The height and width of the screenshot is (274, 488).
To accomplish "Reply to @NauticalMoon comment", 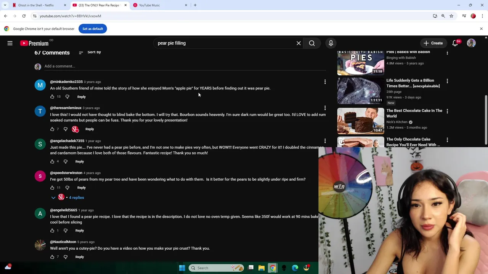I will coord(79,257).
